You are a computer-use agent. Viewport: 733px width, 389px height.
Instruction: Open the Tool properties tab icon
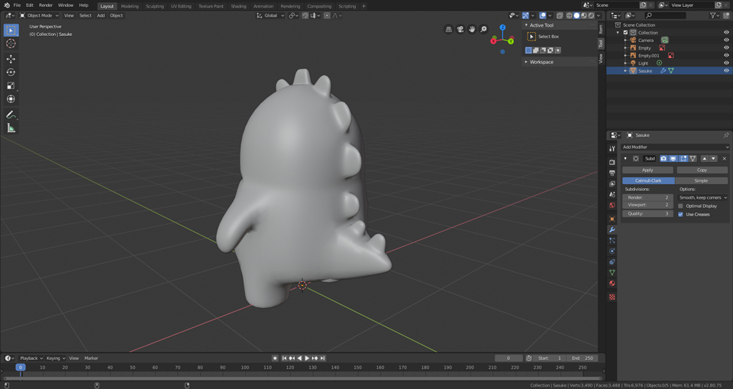612,148
